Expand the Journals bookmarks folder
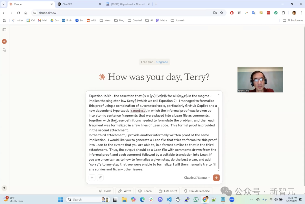 tap(178, 20)
